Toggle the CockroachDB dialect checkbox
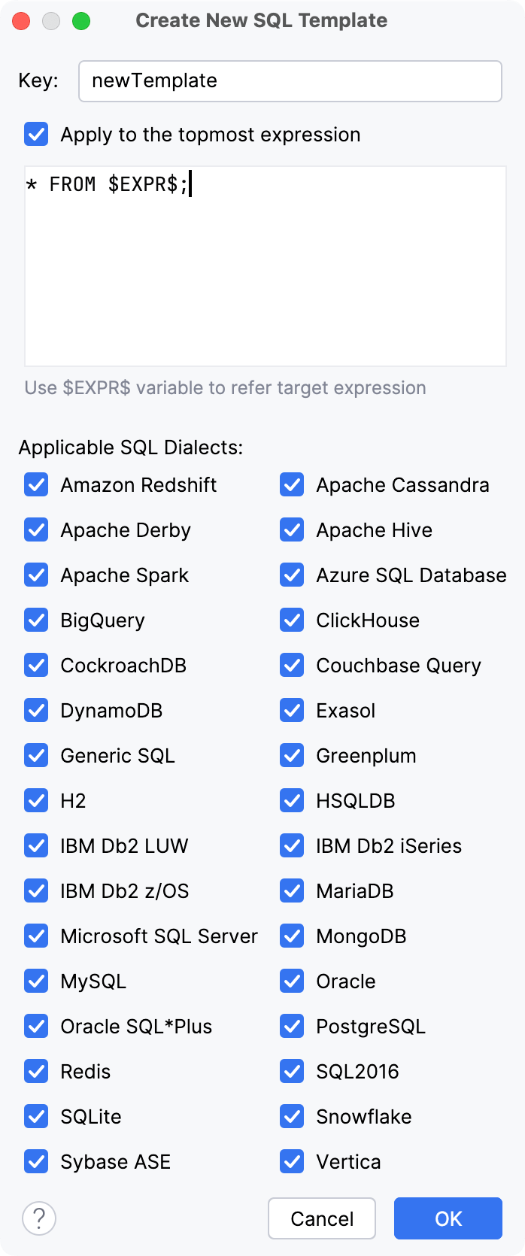Image resolution: width=525 pixels, height=1256 pixels. pos(35,665)
